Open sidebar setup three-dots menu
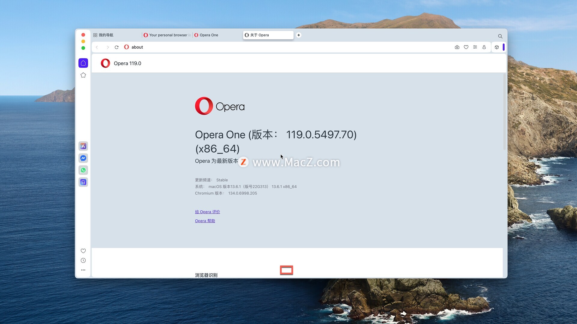The image size is (577, 324). pos(83,270)
